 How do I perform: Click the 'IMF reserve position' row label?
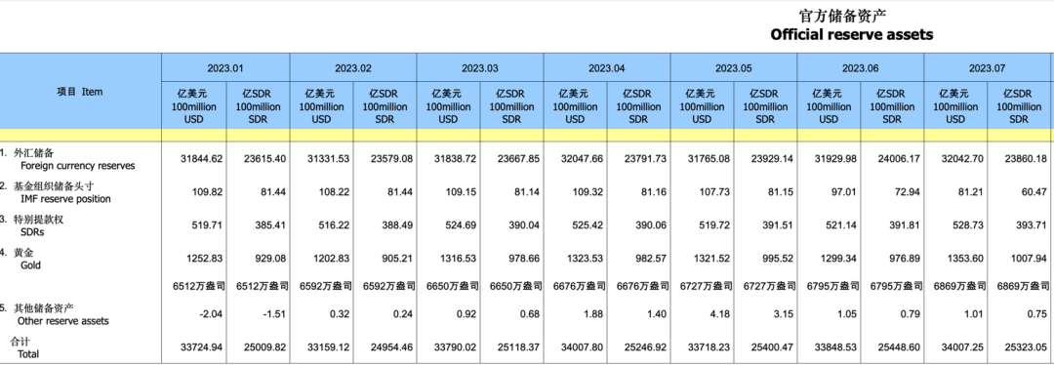66,199
